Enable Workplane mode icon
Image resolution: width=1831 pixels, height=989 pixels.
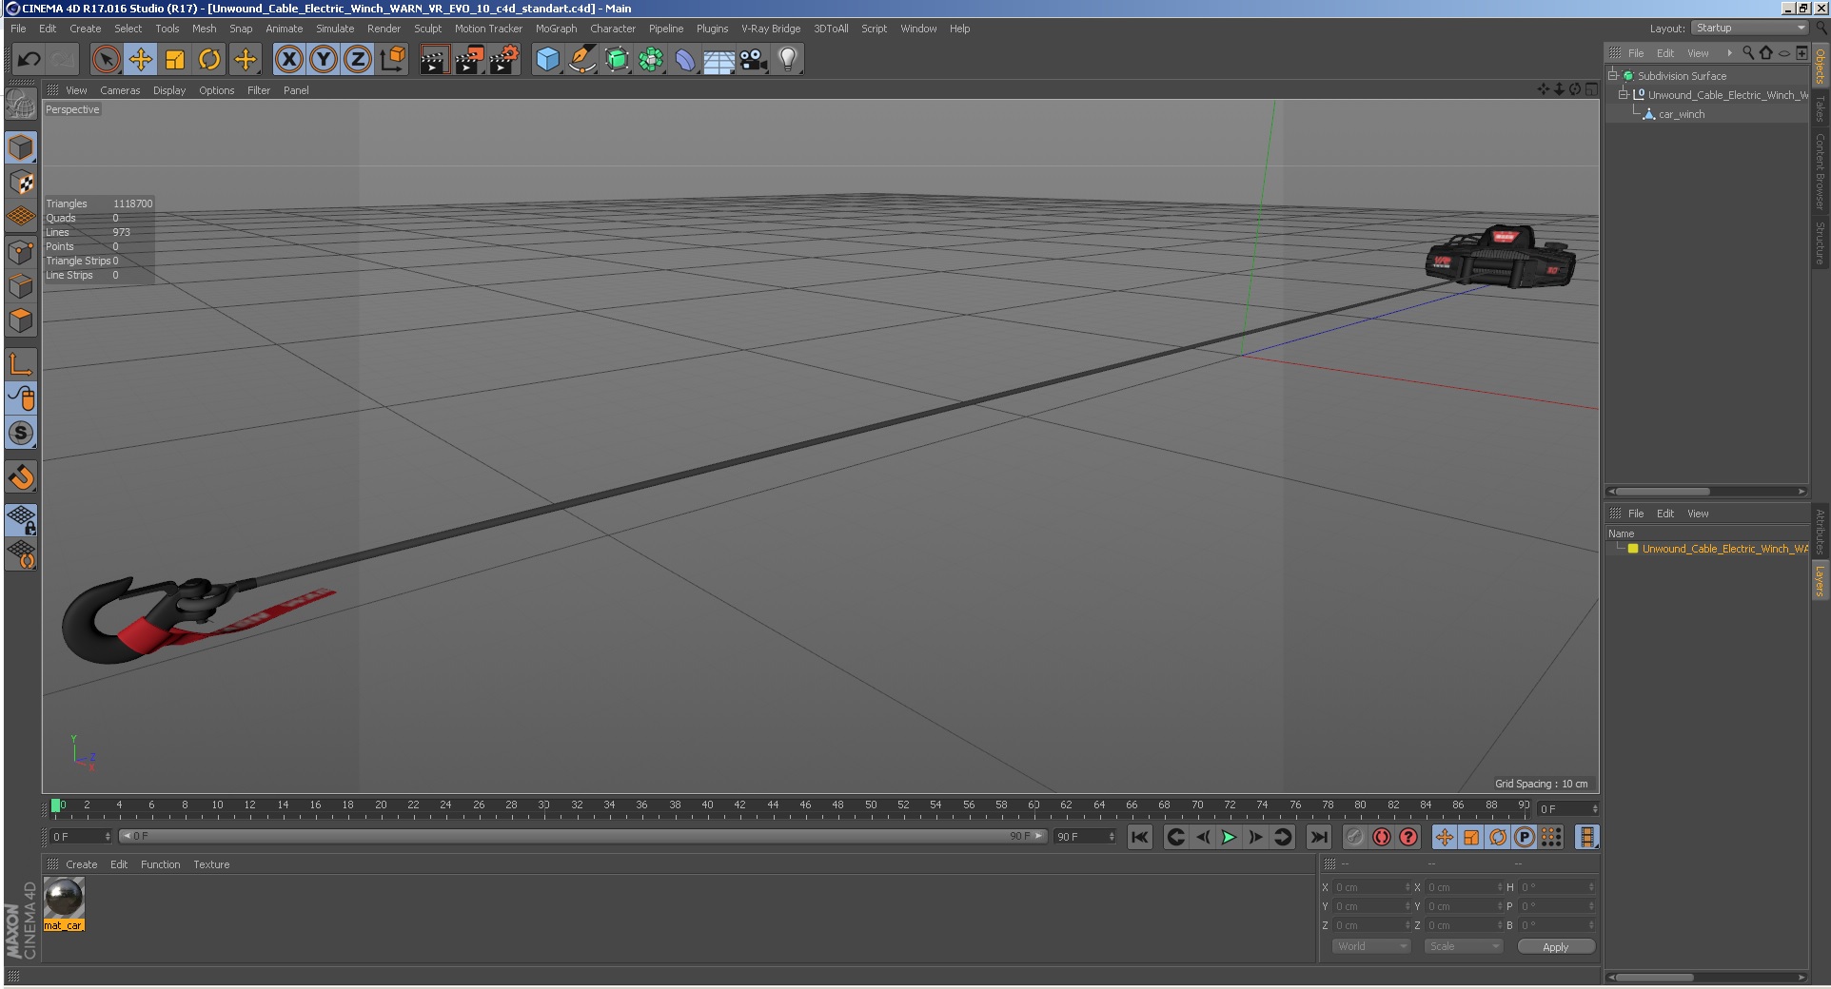tap(21, 217)
